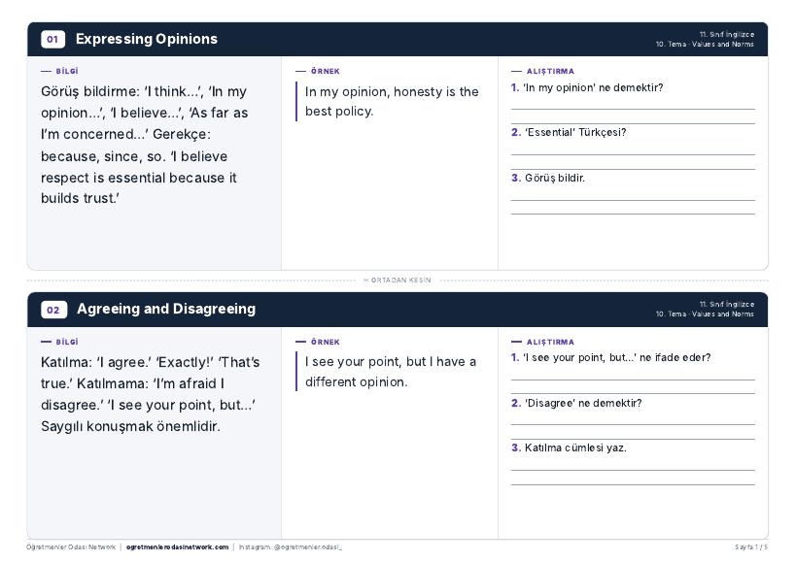Click the example 'I see your point, but'
Viewport: 796px width, 562px height.
(x=391, y=372)
